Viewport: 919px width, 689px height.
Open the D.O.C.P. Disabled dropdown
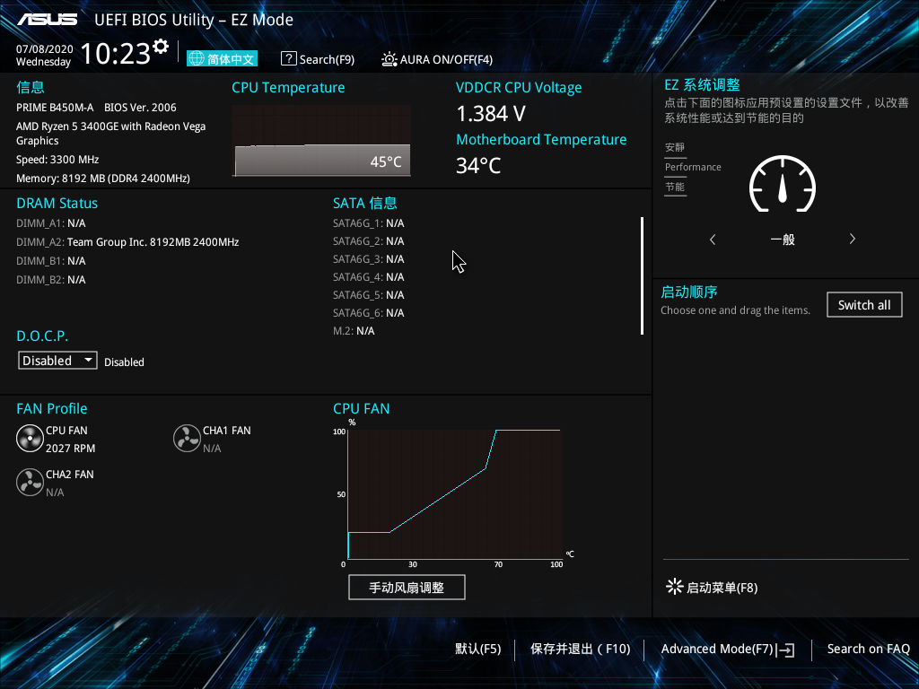[x=57, y=360]
